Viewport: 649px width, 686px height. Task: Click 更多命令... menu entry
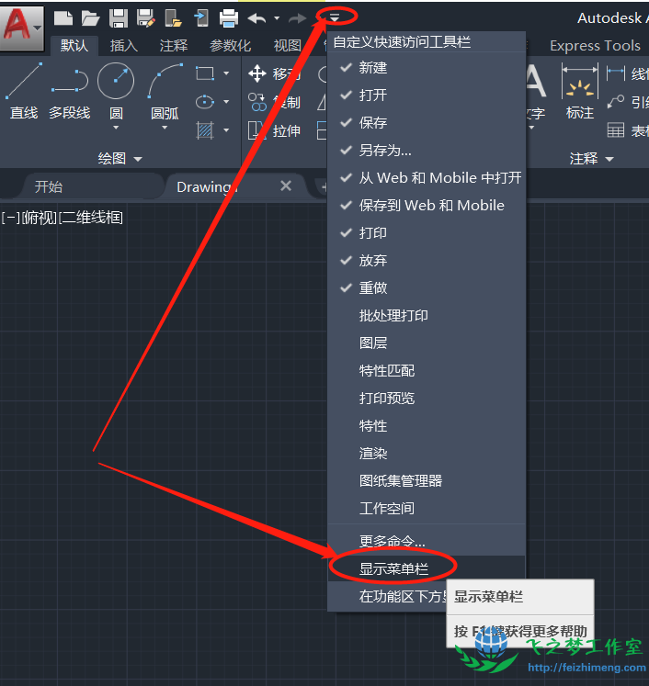pyautogui.click(x=392, y=541)
